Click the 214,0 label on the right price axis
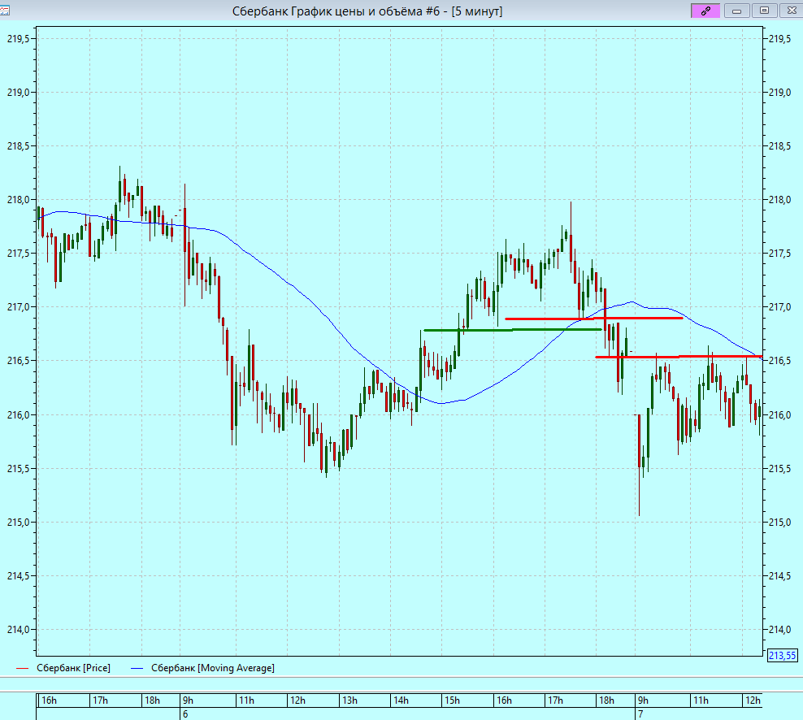This screenshot has height=720, width=803. (779, 630)
